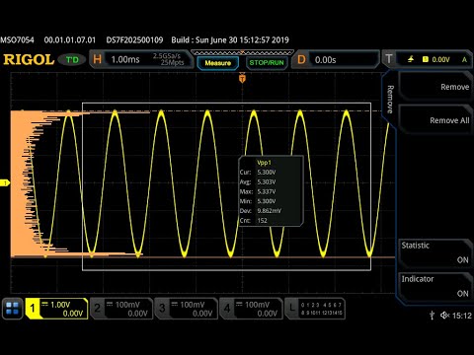
Task: Click the RIGOL logo
Action: click(x=29, y=60)
